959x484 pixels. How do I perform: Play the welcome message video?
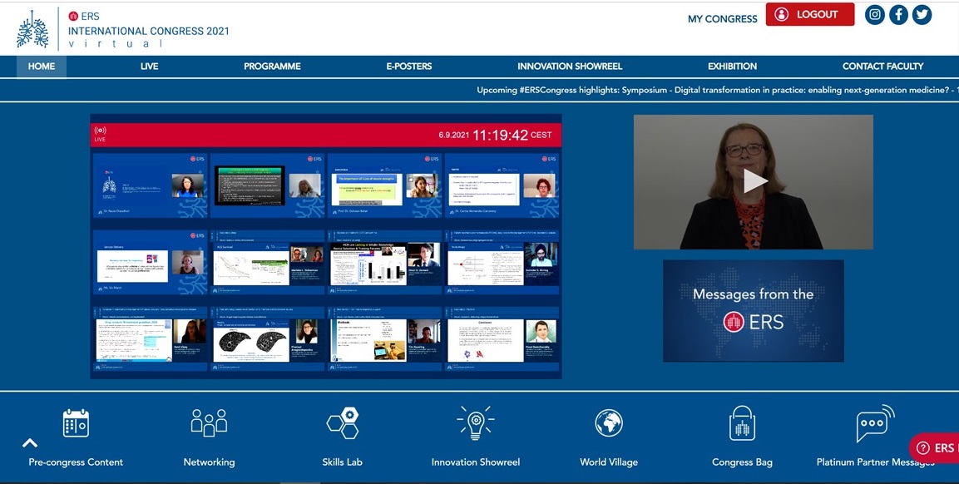tap(754, 181)
